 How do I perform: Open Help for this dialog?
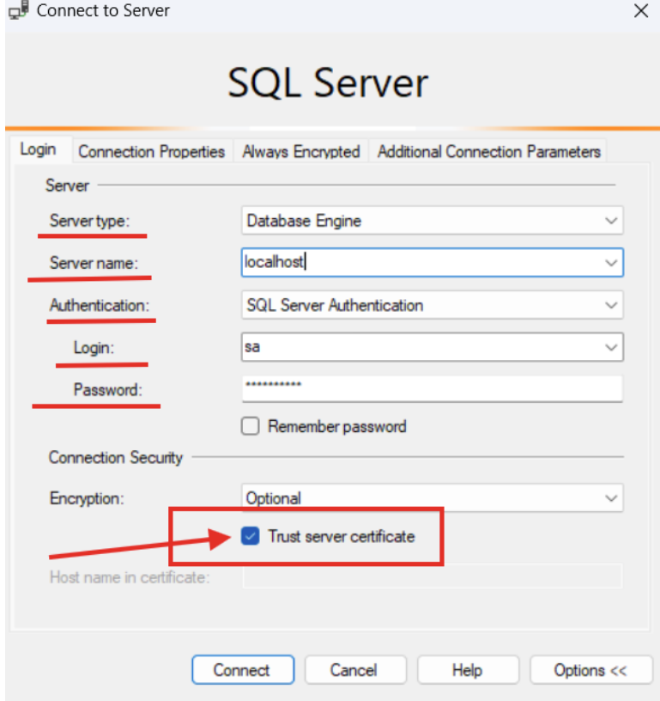[x=468, y=670]
